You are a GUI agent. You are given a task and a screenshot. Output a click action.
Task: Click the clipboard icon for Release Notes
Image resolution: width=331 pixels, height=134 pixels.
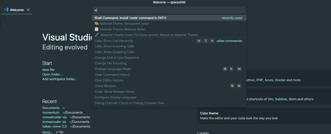[x=97, y=29]
